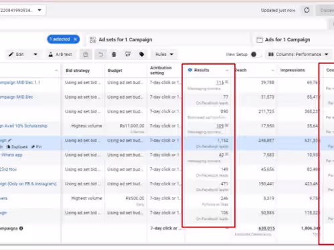The width and height of the screenshot is (334, 250).
Task: Click the A/B test flask icon
Action: pyautogui.click(x=51, y=54)
